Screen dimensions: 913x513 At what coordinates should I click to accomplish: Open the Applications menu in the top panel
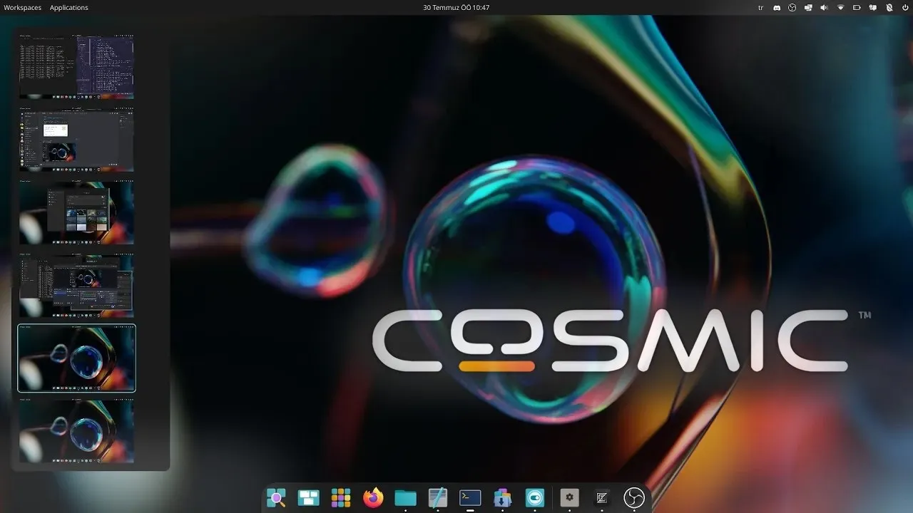click(x=69, y=7)
